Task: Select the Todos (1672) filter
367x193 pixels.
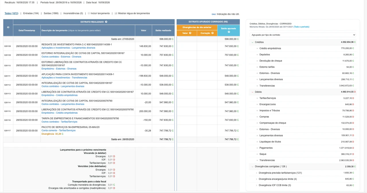Action: point(11,13)
